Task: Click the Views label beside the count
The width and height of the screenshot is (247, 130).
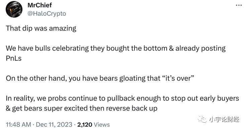Action: (x=102, y=125)
